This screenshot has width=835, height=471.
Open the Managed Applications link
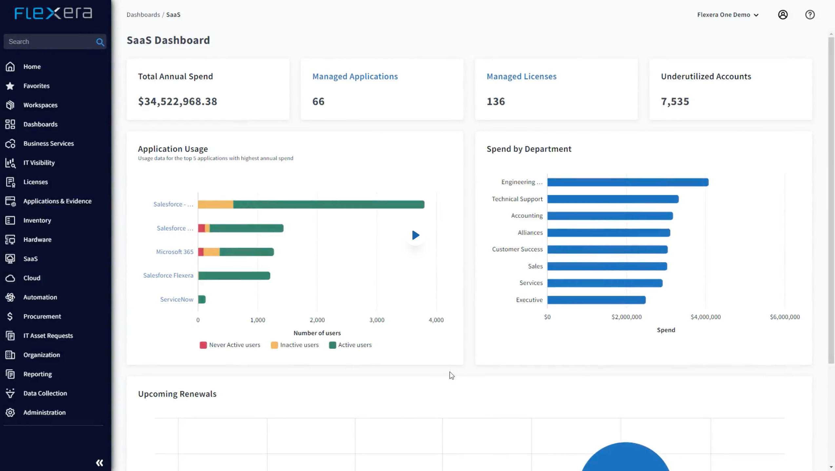tap(355, 76)
